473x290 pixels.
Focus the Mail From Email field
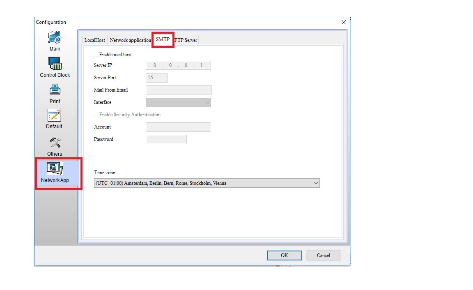179,90
